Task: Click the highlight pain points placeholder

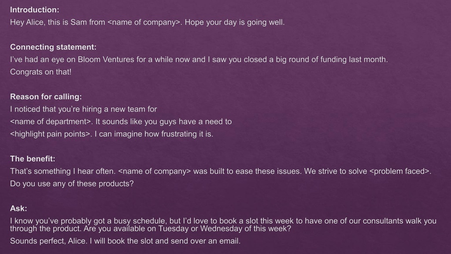Action: 51,134
